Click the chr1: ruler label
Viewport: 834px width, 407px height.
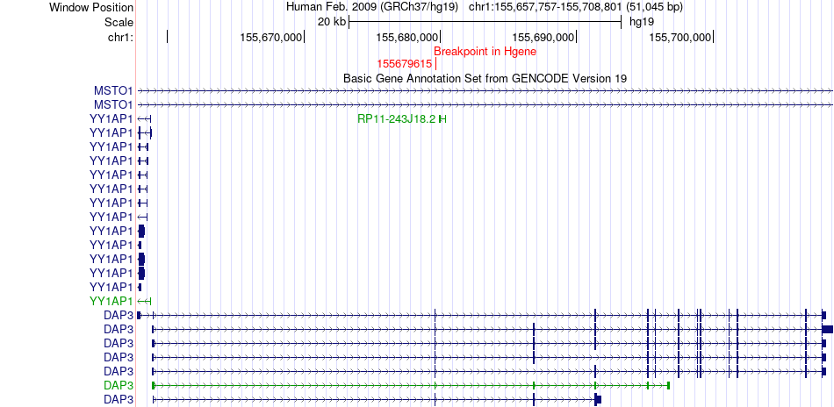tap(120, 37)
